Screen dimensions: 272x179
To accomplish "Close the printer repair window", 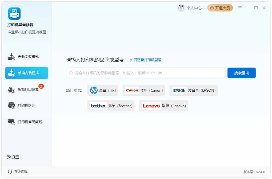I will click(264, 8).
